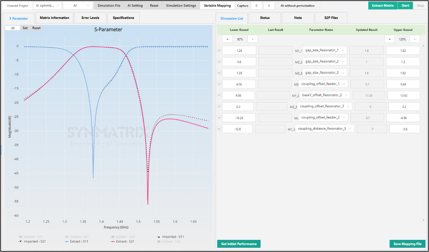Open the AI optimiz... dropdown in top toolbar

click(x=47, y=6)
